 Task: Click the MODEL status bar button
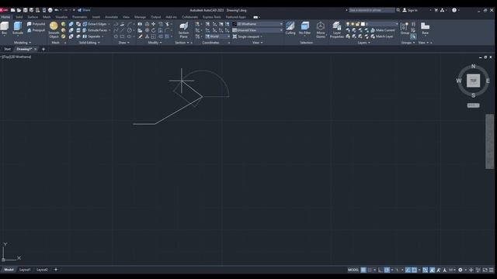353,270
